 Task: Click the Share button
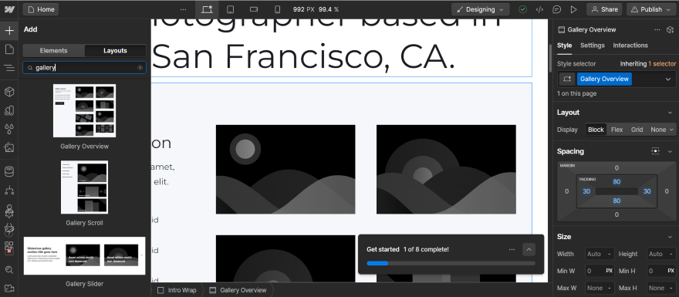coord(604,9)
